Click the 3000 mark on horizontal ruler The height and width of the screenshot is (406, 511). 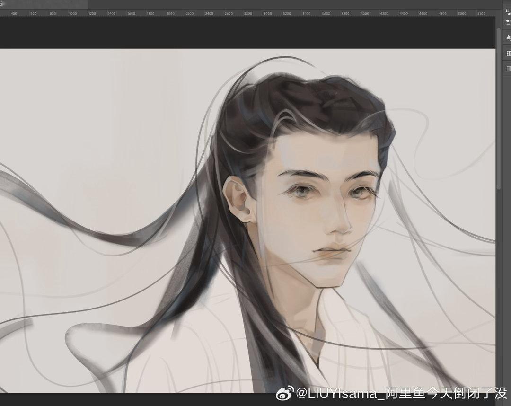tap(267, 13)
